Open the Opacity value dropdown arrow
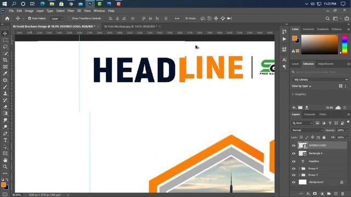This screenshot has width=351, height=197. coord(347,130)
